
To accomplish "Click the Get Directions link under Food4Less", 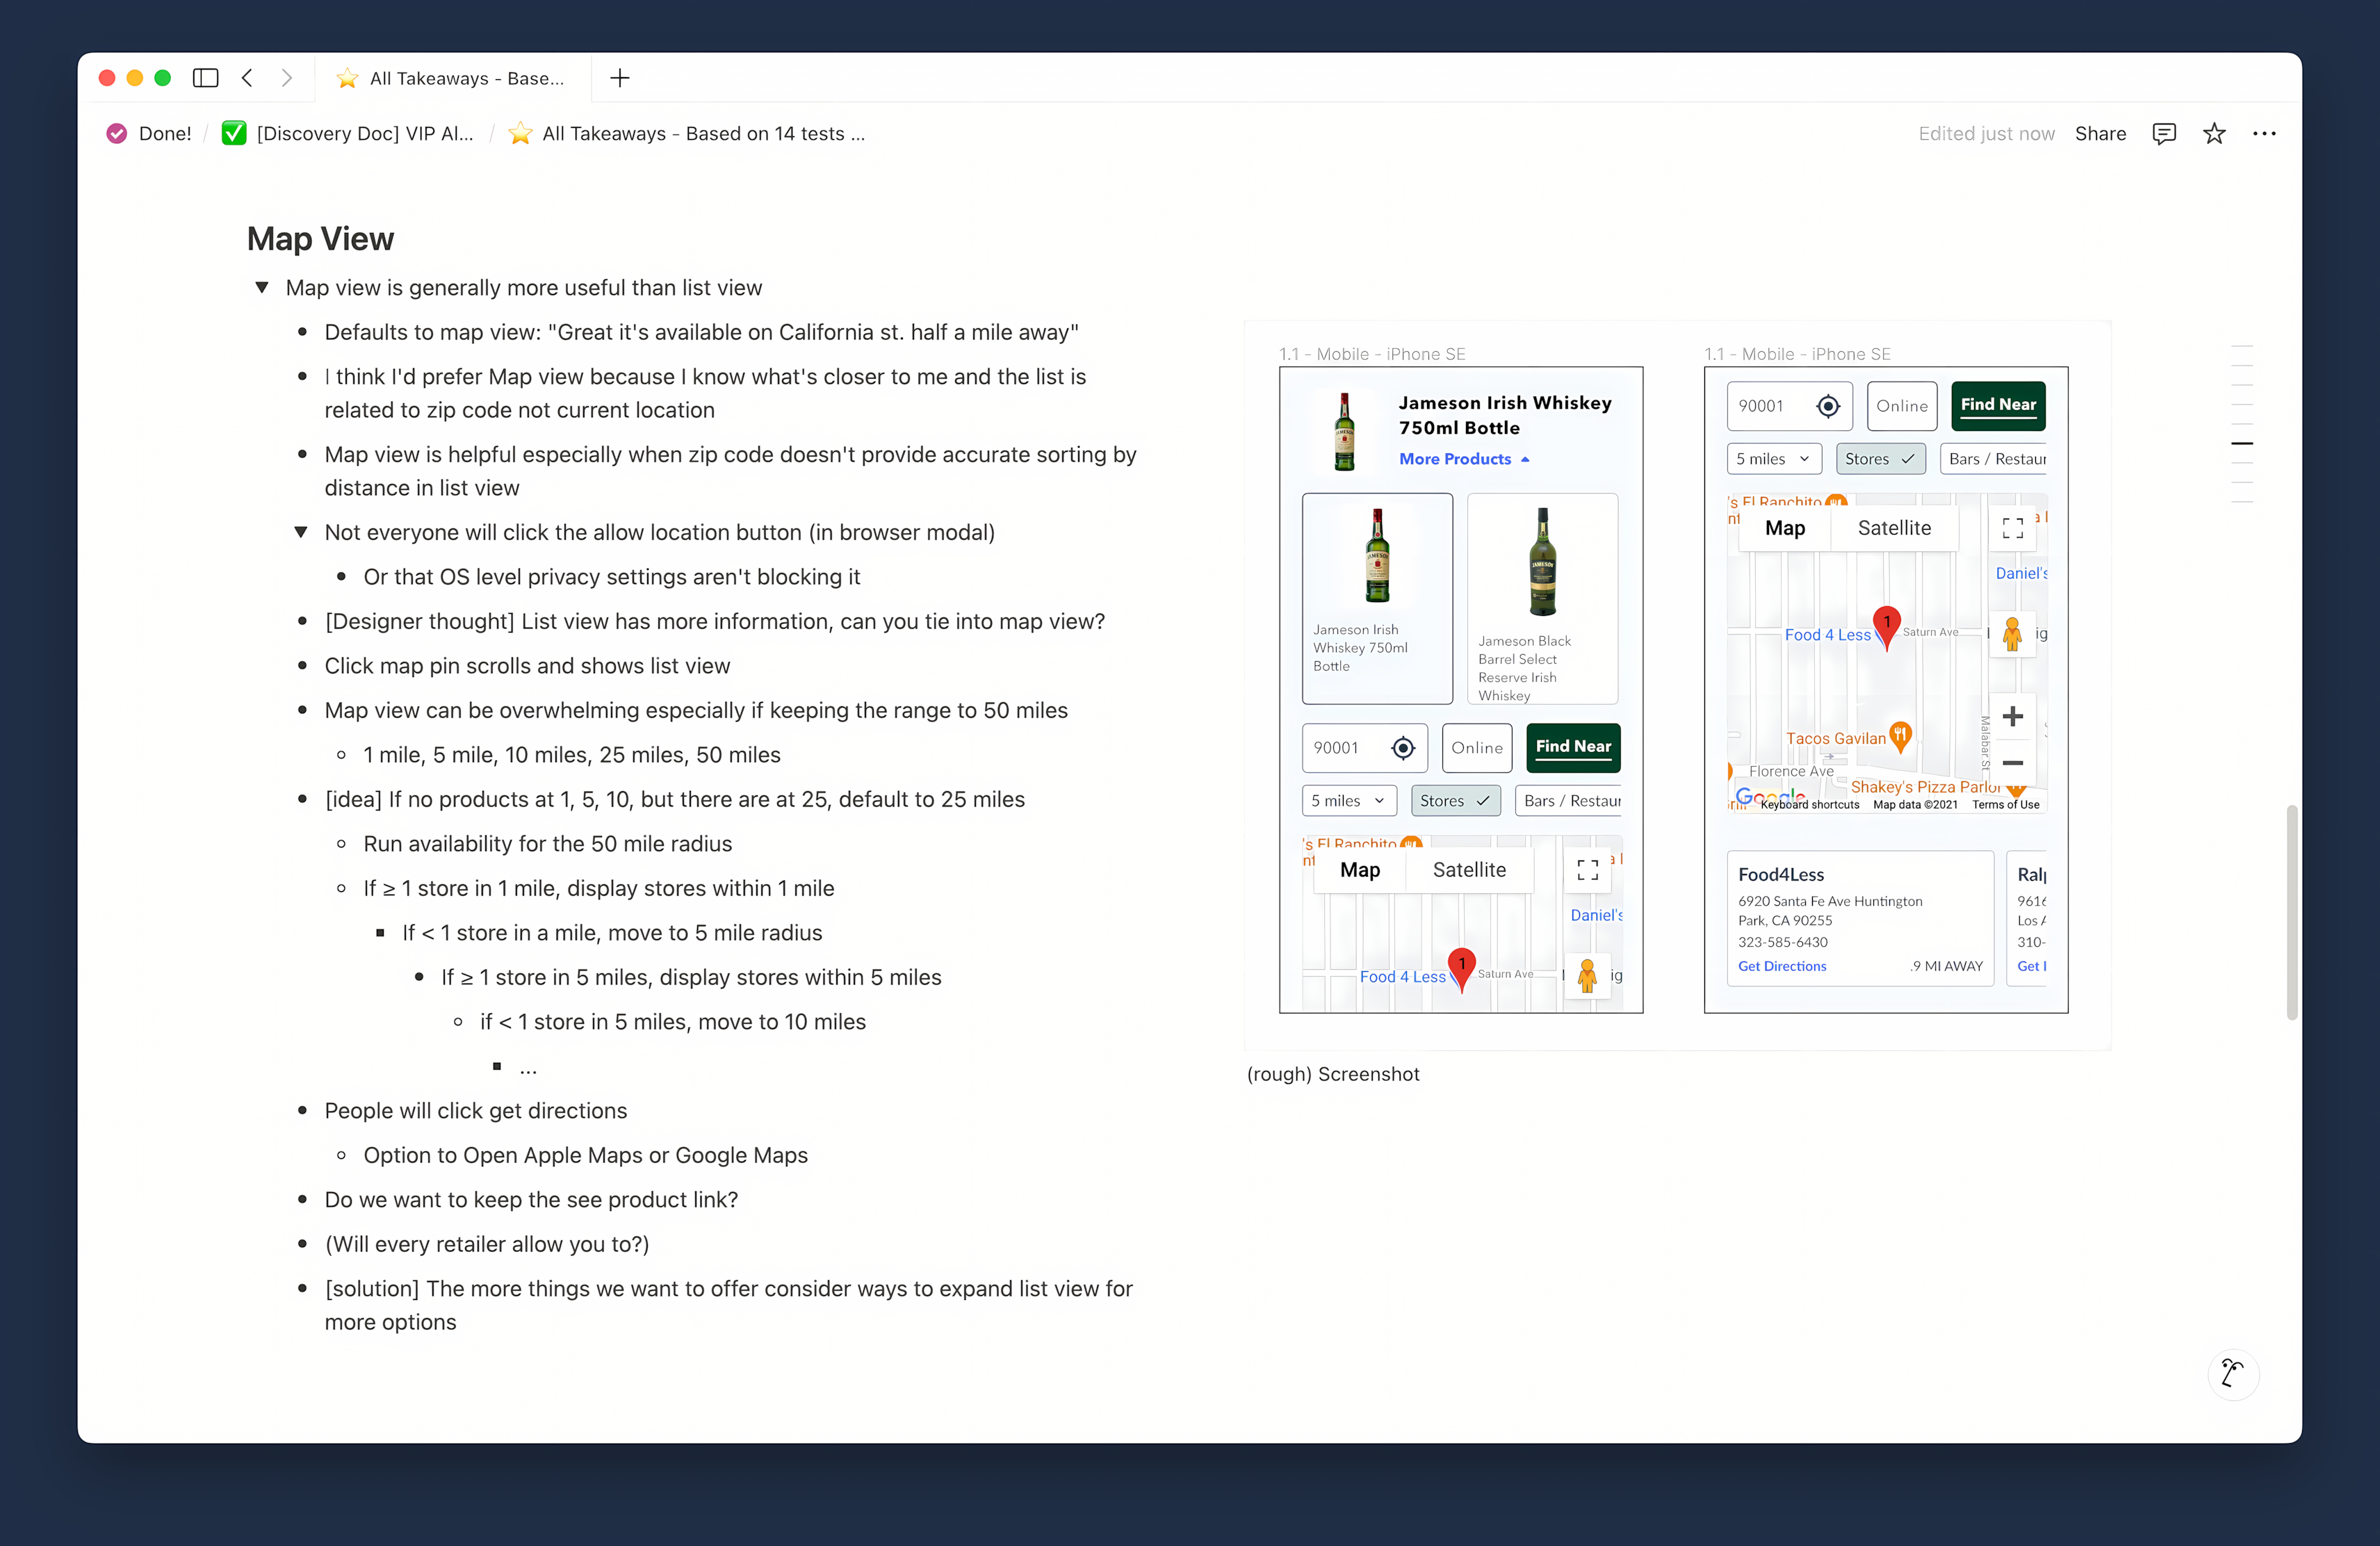I will point(1782,966).
